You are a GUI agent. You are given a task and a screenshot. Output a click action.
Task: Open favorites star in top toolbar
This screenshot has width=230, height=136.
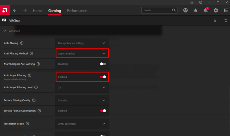coord(196,10)
